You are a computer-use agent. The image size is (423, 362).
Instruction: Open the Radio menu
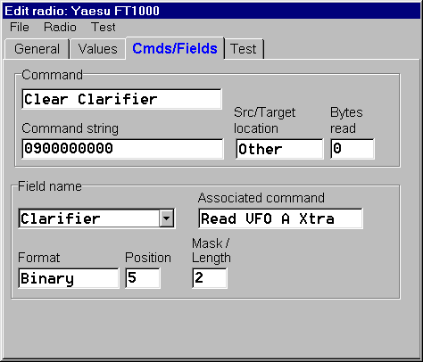coord(60,28)
